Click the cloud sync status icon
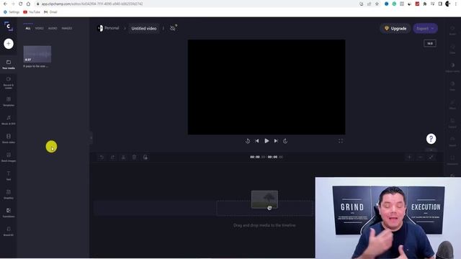Image resolution: width=461 pixels, height=259 pixels. point(173,28)
